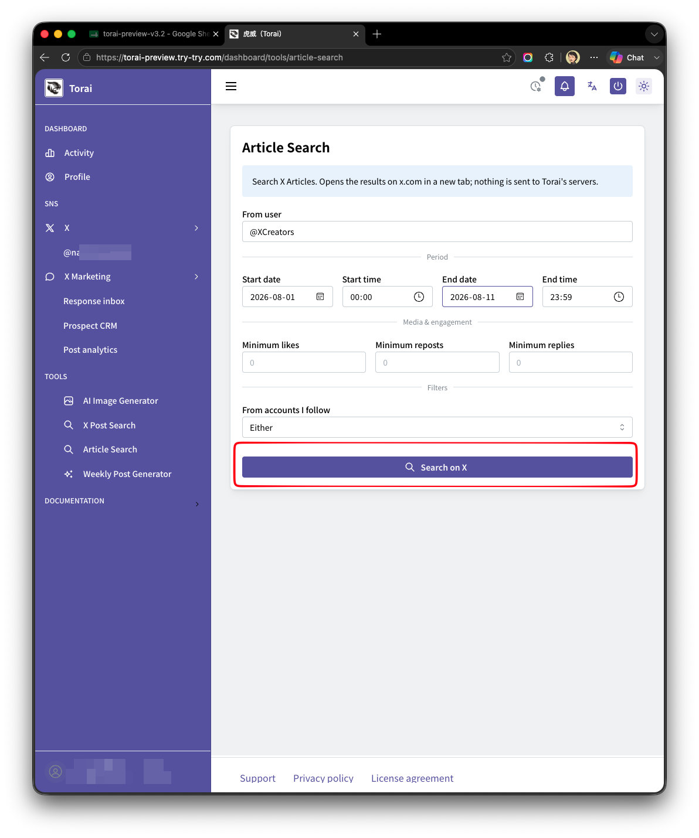Screen dimensions: 699x838
Task: Open the browser profile avatar
Action: click(573, 57)
